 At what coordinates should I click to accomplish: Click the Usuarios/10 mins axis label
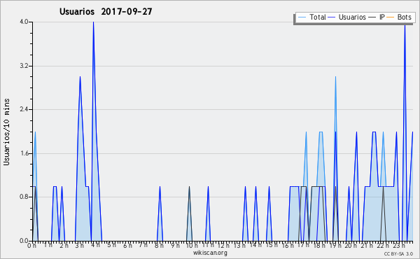(6, 132)
